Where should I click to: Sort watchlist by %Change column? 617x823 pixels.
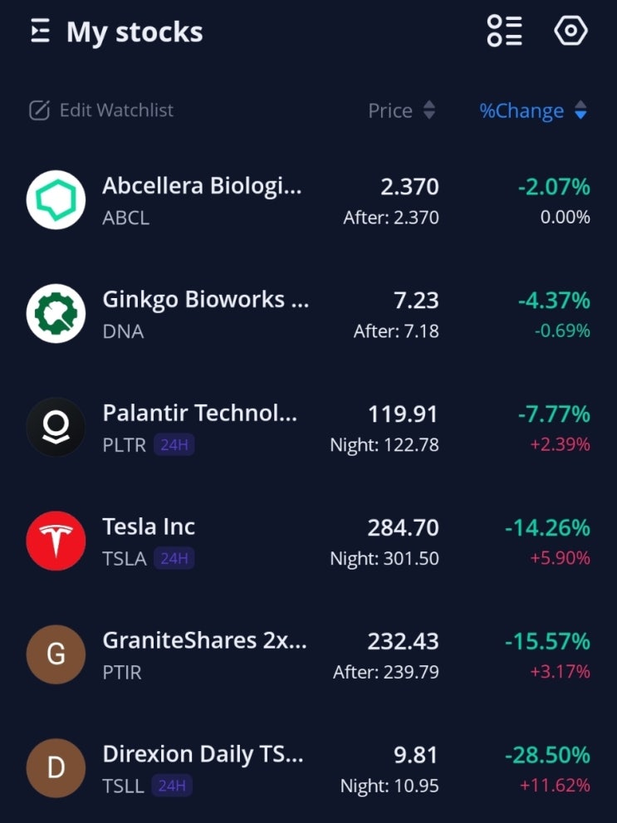[x=533, y=110]
